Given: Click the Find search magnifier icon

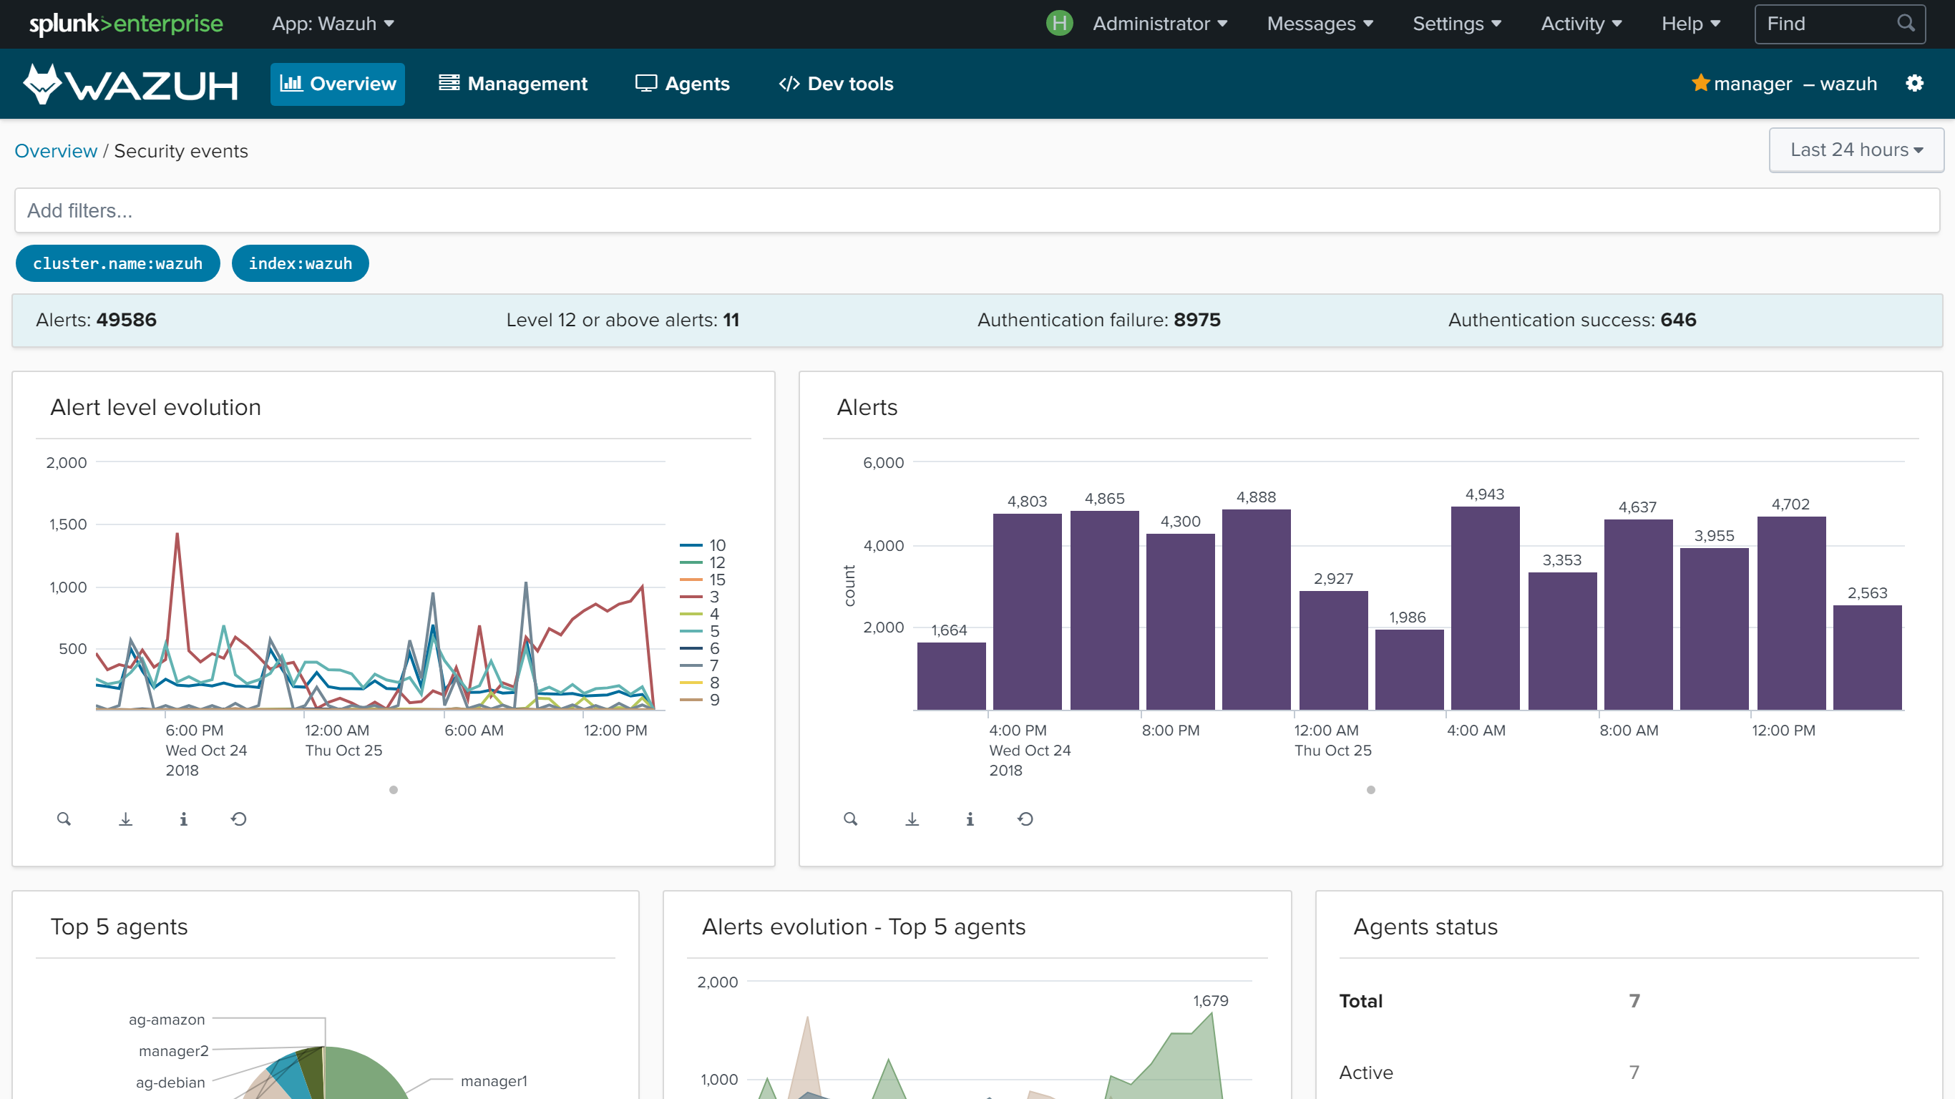Looking at the screenshot, I should 1906,24.
